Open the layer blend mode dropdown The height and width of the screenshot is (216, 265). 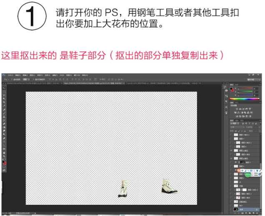pos(237,127)
